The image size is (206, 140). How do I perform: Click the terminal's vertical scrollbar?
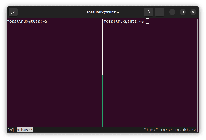pos(197,74)
